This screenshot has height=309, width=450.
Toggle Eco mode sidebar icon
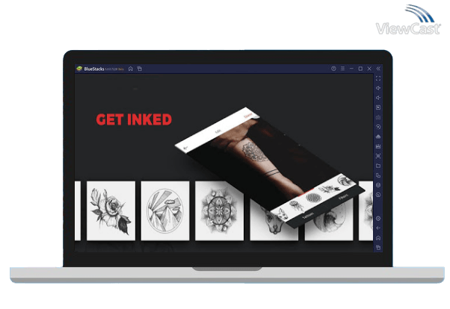[378, 185]
